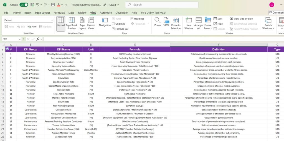Split the worksheet window

[x=218, y=19]
